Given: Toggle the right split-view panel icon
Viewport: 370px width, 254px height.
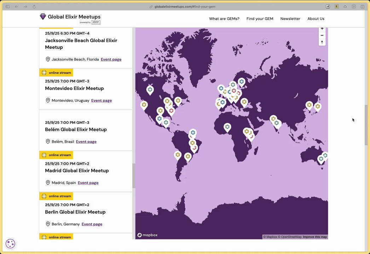Looking at the screenshot, I should point(363,7).
